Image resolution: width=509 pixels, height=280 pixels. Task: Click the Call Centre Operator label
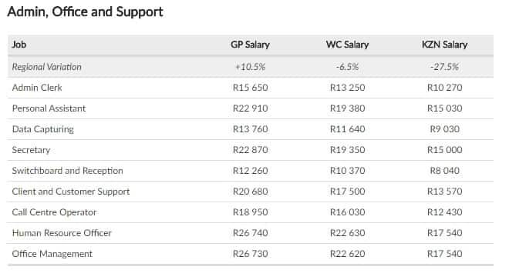(x=54, y=212)
